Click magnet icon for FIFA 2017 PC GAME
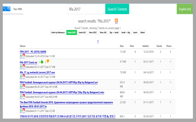 tap(24, 56)
